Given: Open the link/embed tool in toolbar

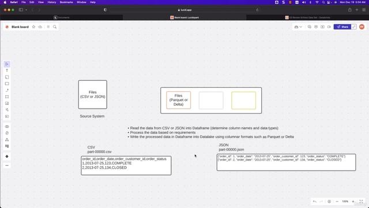Looking at the screenshot, I should [x=7, y=127].
